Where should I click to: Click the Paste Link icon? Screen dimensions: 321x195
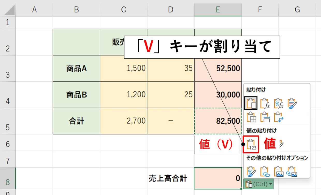click(265, 171)
